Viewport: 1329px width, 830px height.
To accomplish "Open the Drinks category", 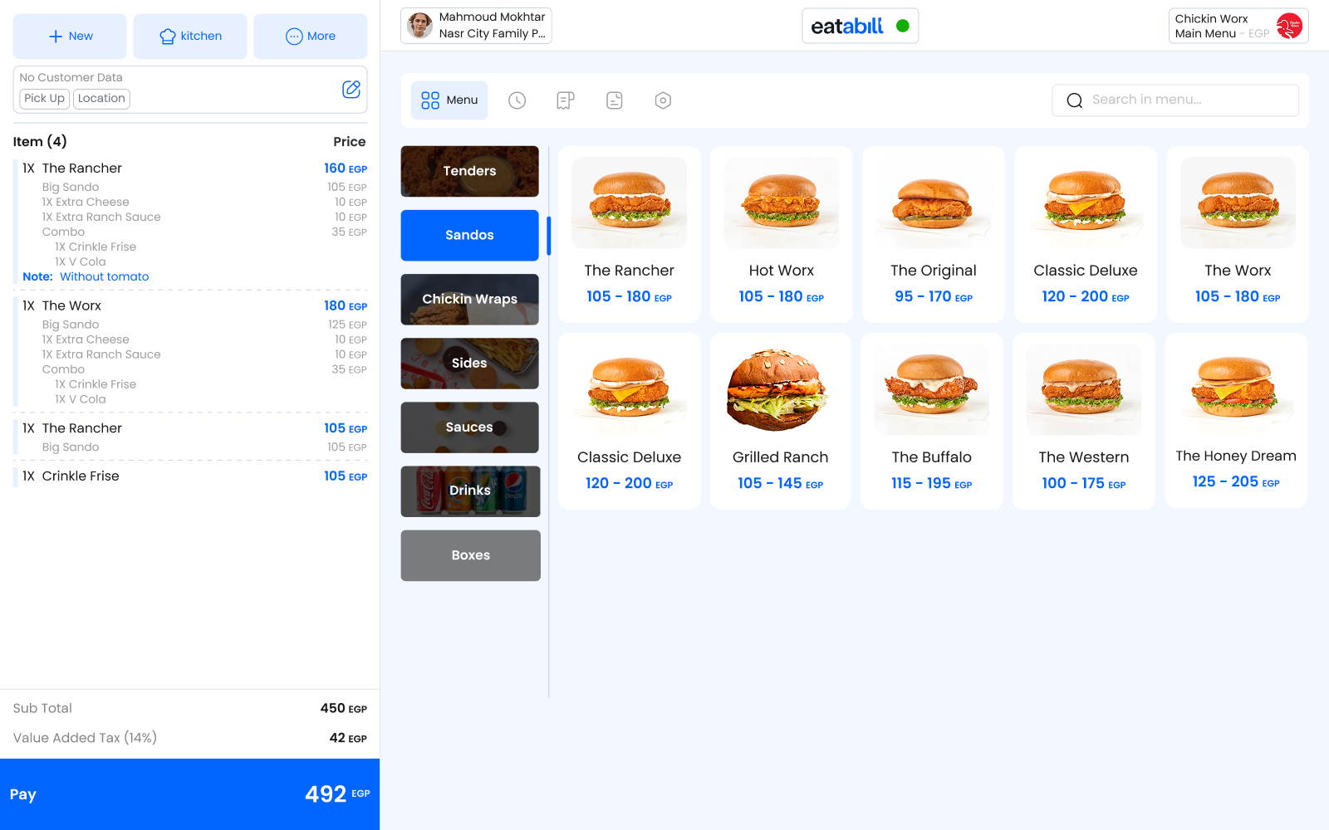I will tap(470, 491).
